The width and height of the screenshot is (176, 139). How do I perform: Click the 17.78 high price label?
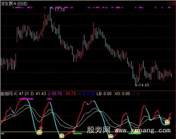59,10
